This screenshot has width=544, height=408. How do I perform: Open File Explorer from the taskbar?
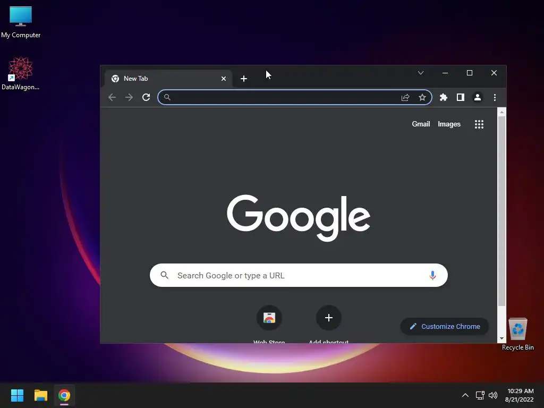(40, 395)
